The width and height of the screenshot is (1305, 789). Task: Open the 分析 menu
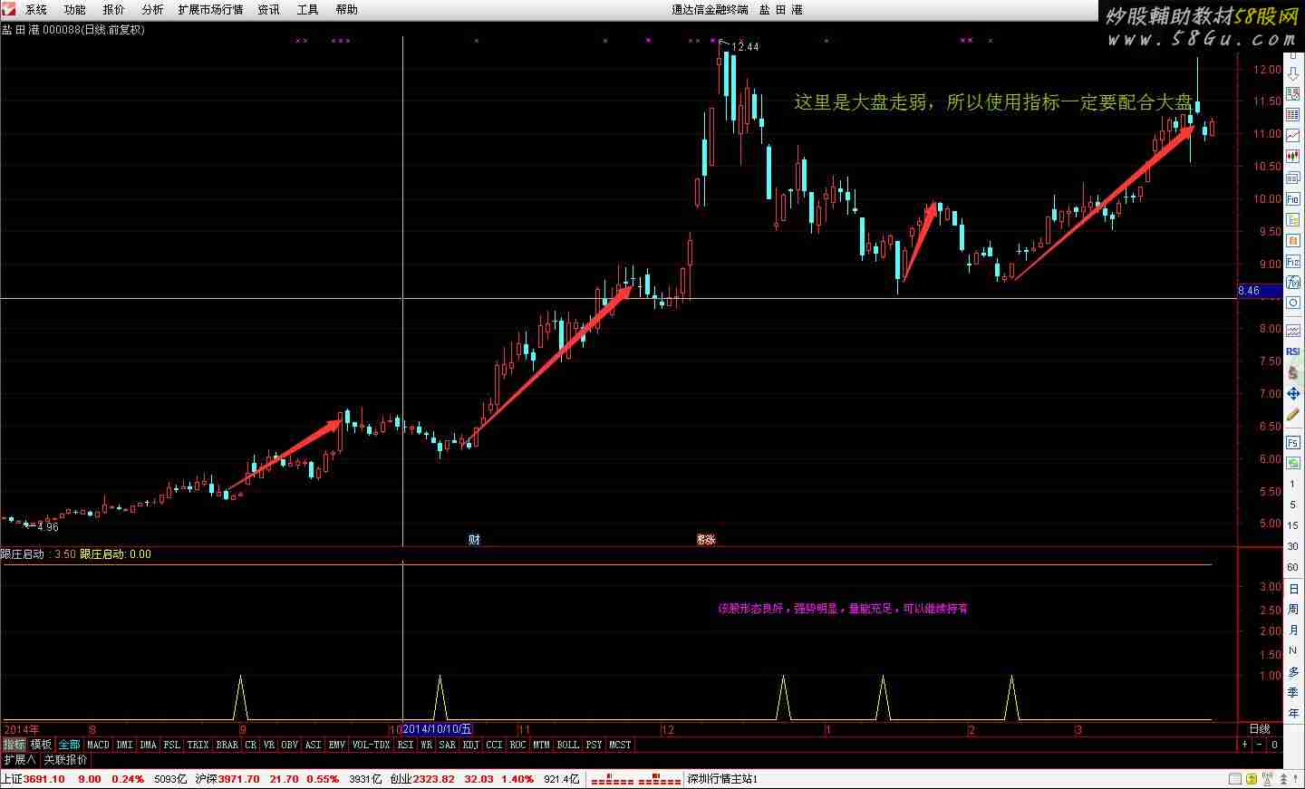click(x=152, y=9)
